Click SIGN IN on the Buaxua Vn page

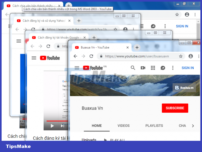(188, 68)
